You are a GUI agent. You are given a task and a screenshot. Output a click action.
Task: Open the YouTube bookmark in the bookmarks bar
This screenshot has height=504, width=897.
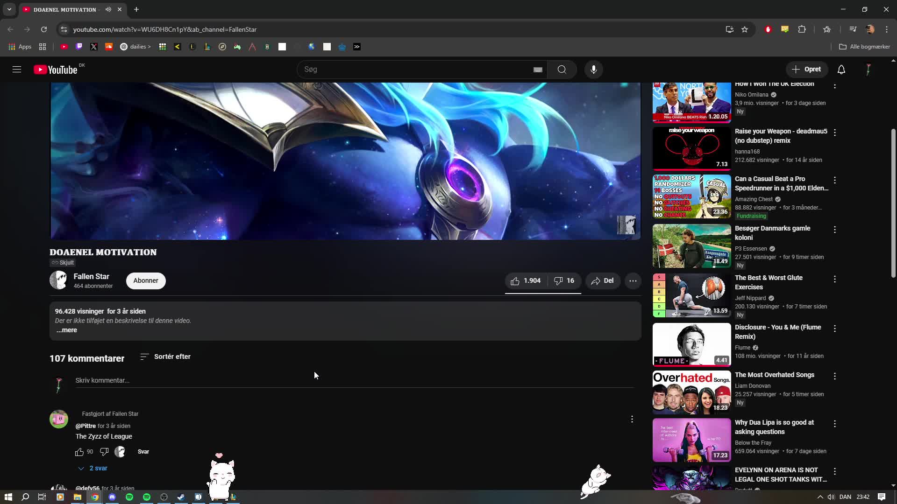[64, 47]
